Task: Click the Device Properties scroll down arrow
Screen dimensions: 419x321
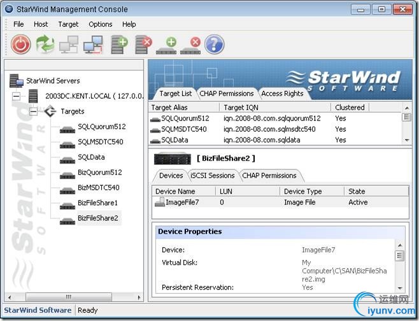Action: (400, 288)
